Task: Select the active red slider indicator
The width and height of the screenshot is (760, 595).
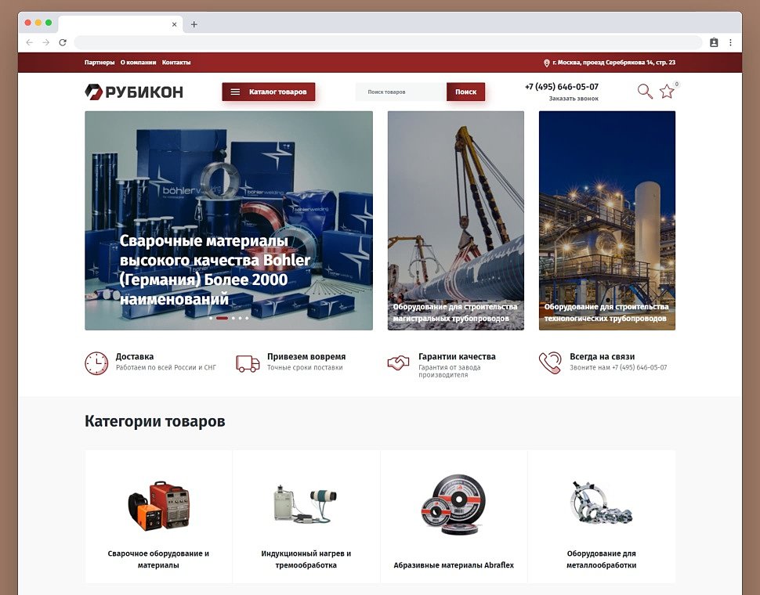Action: pyautogui.click(x=222, y=318)
